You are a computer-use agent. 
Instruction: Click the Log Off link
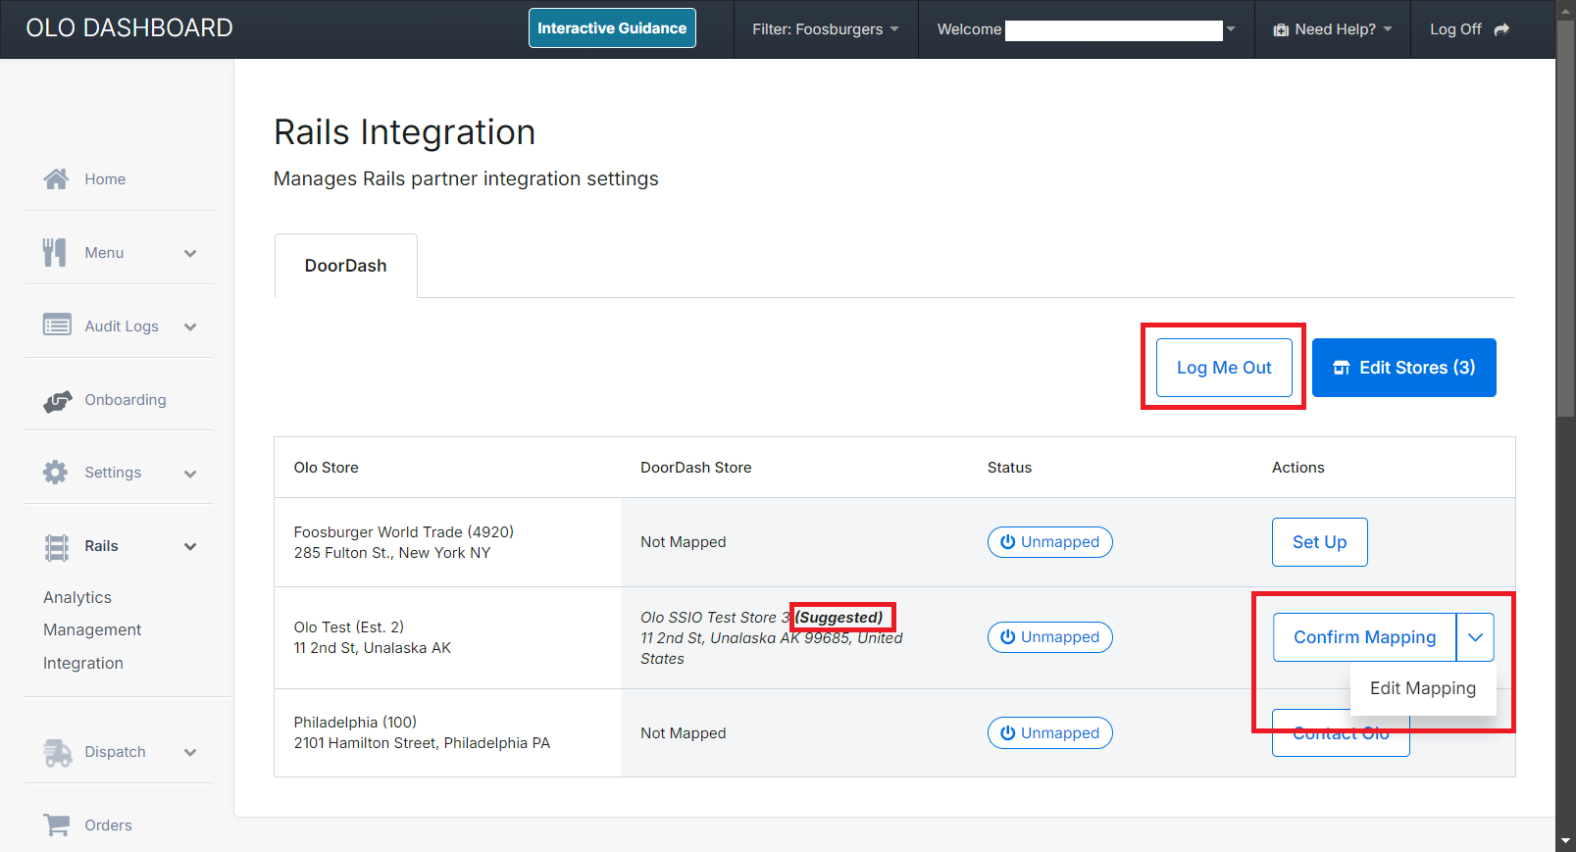[1469, 29]
